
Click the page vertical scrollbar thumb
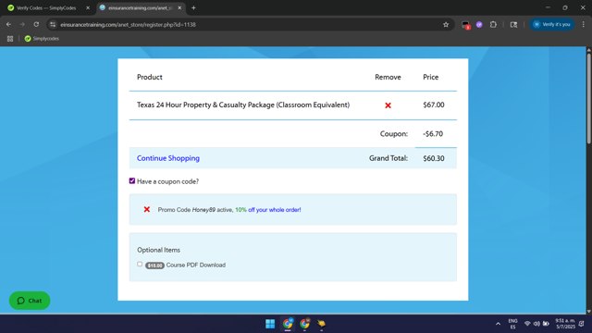(x=588, y=98)
